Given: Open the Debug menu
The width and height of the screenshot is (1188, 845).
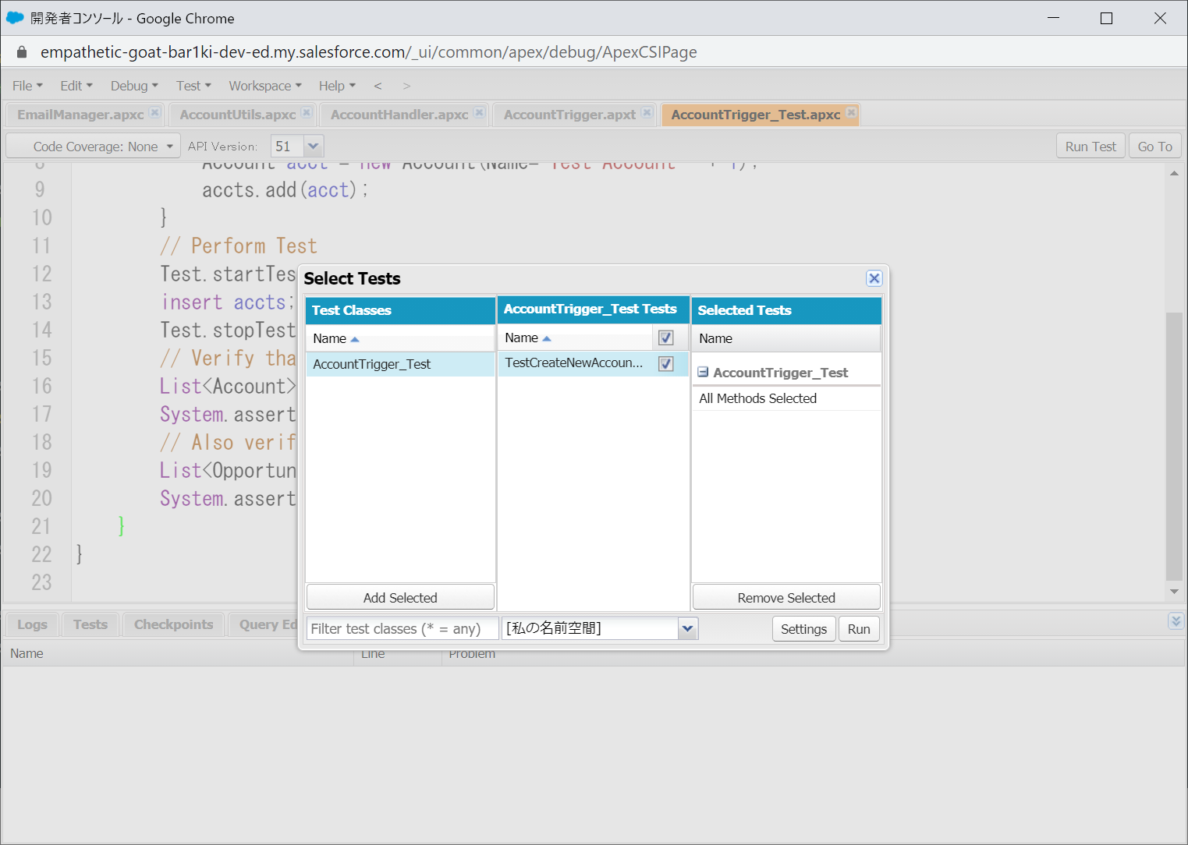Looking at the screenshot, I should (134, 86).
